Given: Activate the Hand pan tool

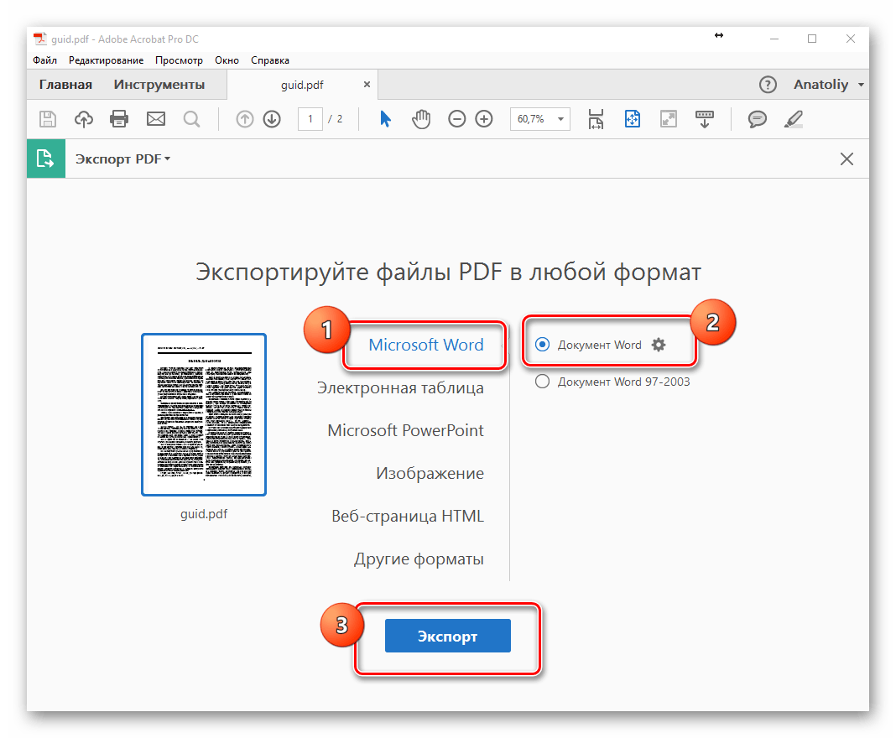Looking at the screenshot, I should tap(421, 119).
